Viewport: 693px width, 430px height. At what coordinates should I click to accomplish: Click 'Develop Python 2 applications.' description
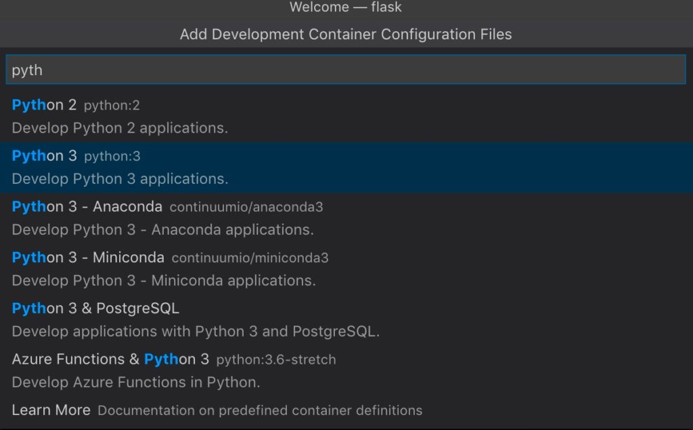[120, 128]
